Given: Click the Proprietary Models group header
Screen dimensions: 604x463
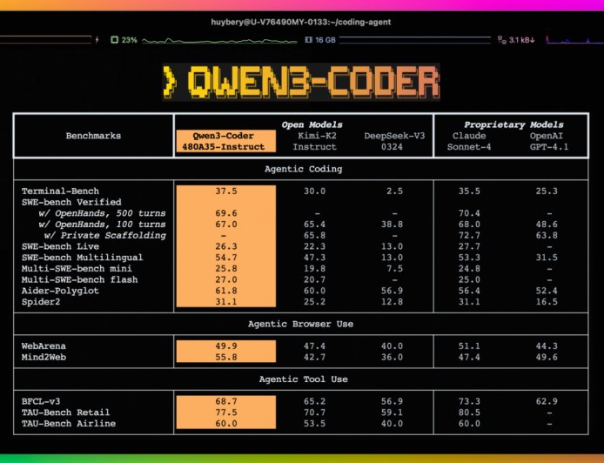Looking at the screenshot, I should (x=513, y=124).
